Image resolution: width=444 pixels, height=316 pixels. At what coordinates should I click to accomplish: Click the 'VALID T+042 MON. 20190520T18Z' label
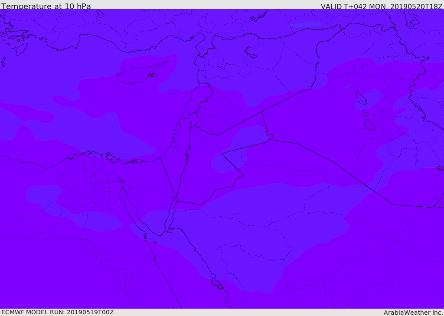click(382, 6)
